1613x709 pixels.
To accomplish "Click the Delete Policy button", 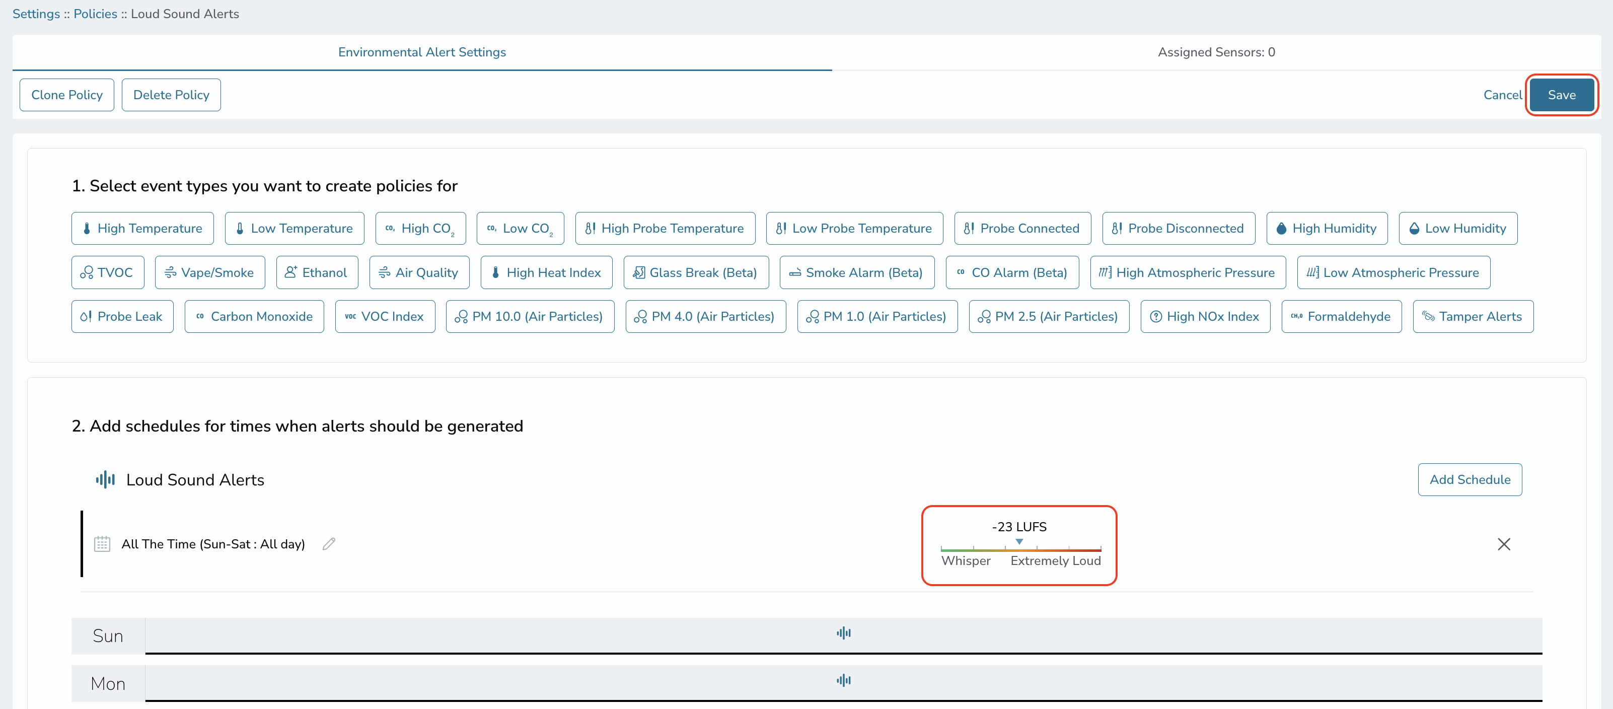I will click(172, 95).
